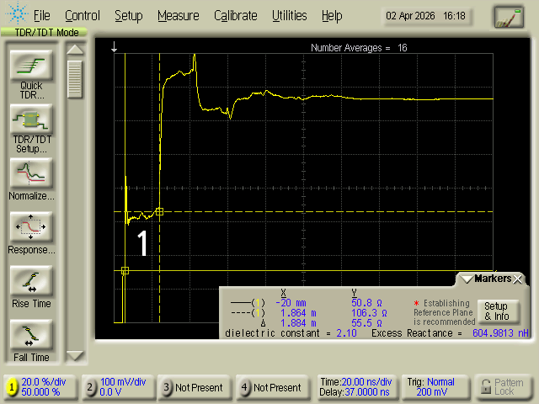Click the sidebar scroll up arrow
This screenshot has width=539, height=404.
[75, 50]
